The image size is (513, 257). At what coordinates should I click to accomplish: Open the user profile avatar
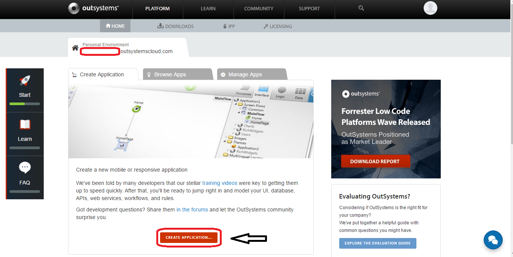[x=430, y=8]
